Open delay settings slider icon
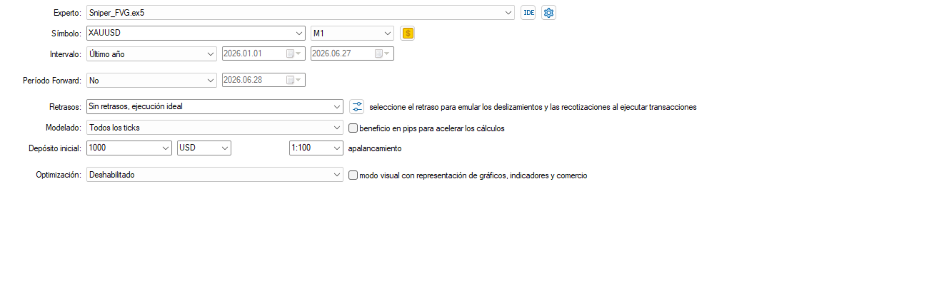 [357, 107]
